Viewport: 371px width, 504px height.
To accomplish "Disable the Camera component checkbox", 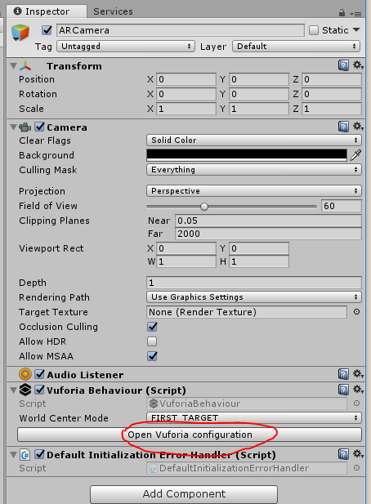I will click(39, 127).
